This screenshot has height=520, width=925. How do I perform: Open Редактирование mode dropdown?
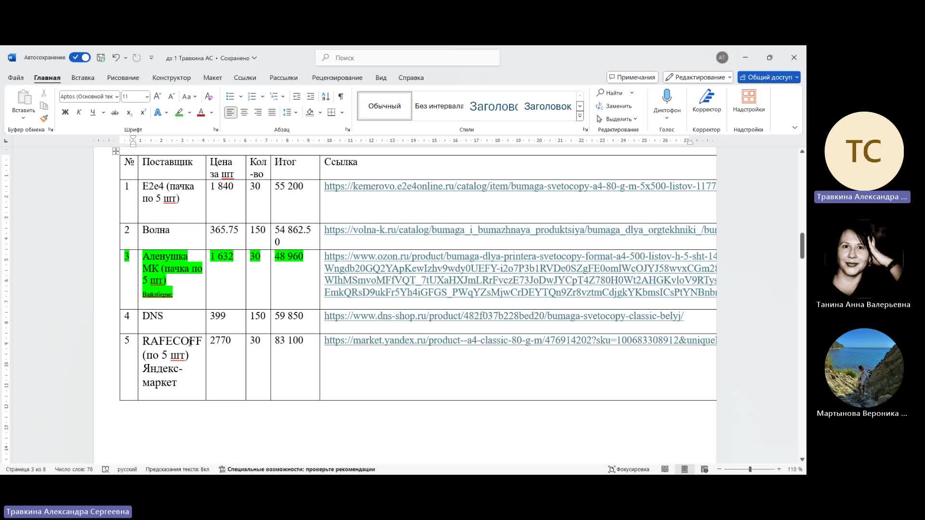pyautogui.click(x=698, y=77)
